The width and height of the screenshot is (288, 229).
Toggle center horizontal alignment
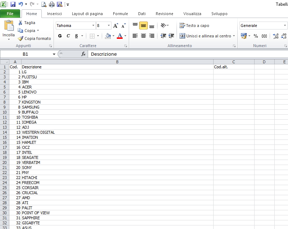click(x=143, y=36)
